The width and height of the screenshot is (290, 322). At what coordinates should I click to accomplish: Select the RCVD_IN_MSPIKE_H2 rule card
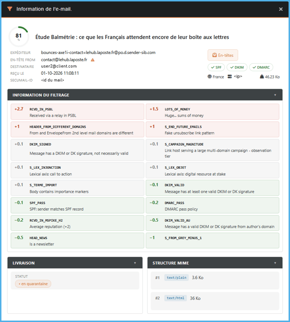point(77,223)
